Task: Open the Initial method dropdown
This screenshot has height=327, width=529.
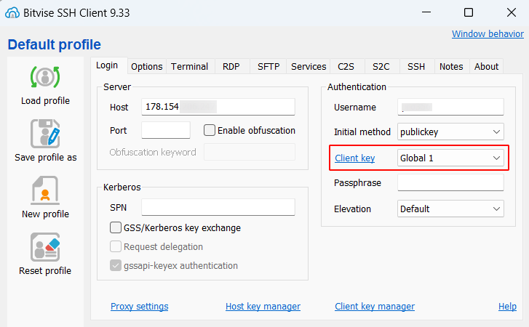Action: (x=450, y=132)
